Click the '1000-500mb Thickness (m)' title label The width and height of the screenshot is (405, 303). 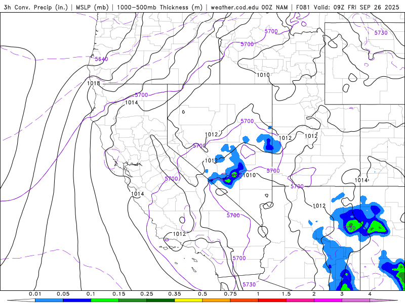click(x=159, y=7)
